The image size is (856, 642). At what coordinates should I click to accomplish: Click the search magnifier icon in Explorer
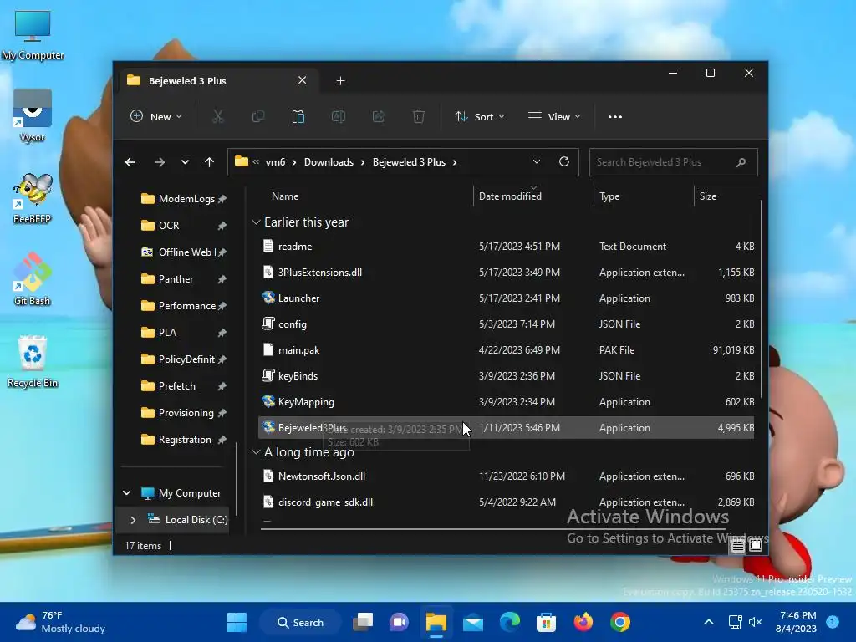tap(741, 162)
